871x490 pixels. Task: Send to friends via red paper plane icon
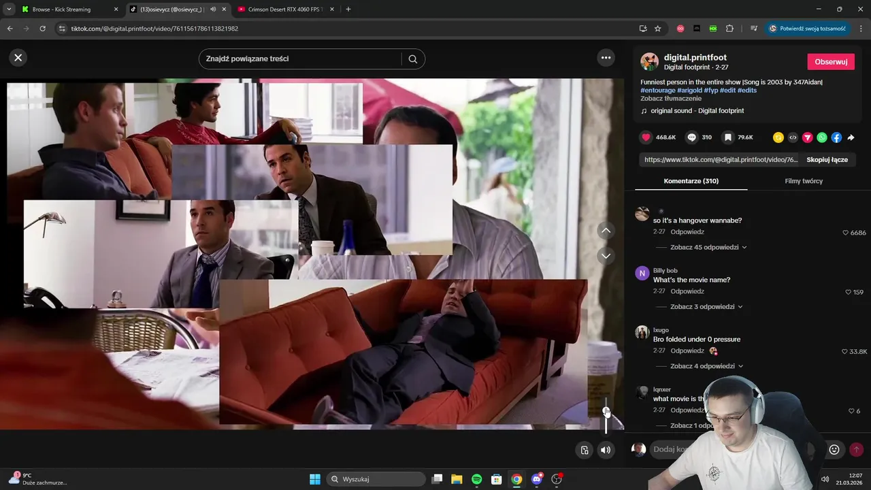click(807, 137)
